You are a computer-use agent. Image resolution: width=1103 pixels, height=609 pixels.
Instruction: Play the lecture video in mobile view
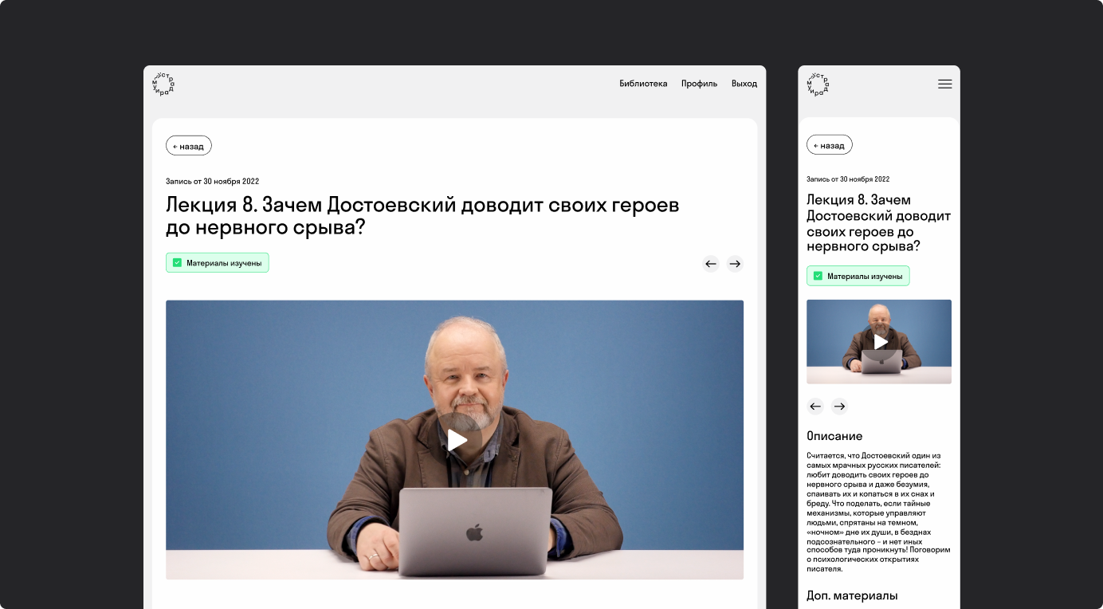pos(880,341)
